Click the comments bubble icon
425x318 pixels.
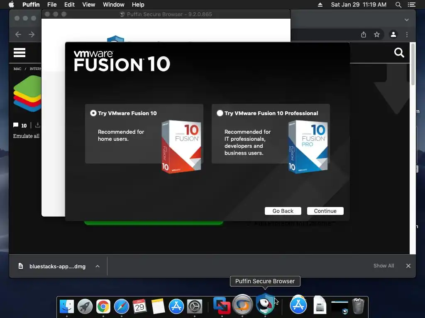point(16,125)
